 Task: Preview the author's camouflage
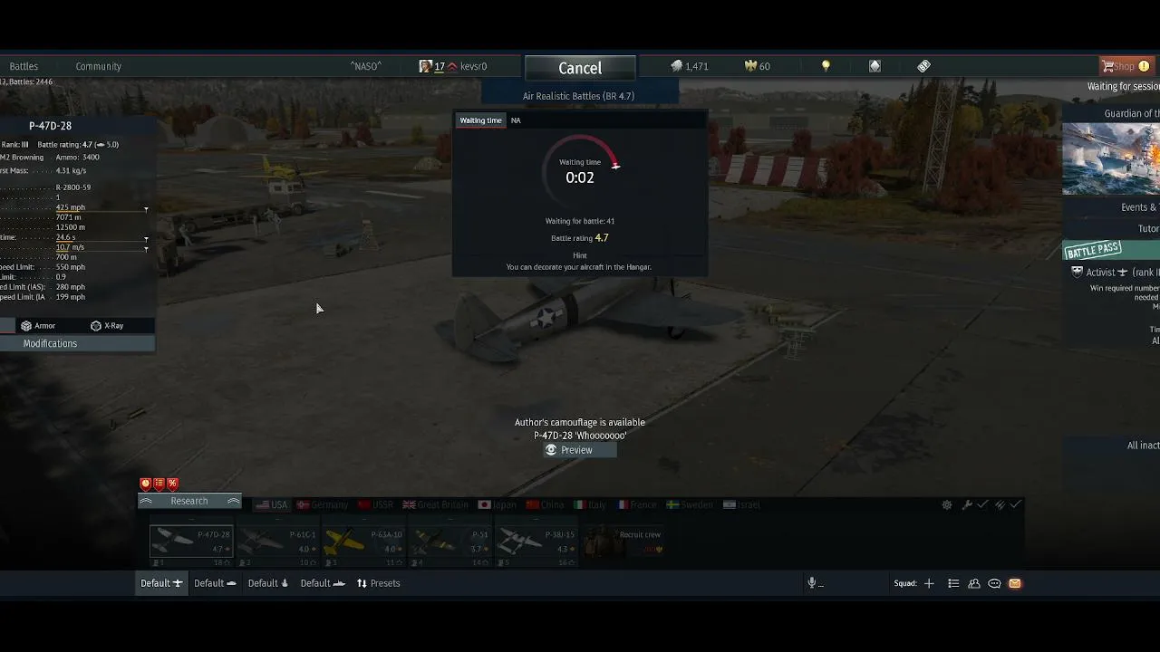coord(580,450)
